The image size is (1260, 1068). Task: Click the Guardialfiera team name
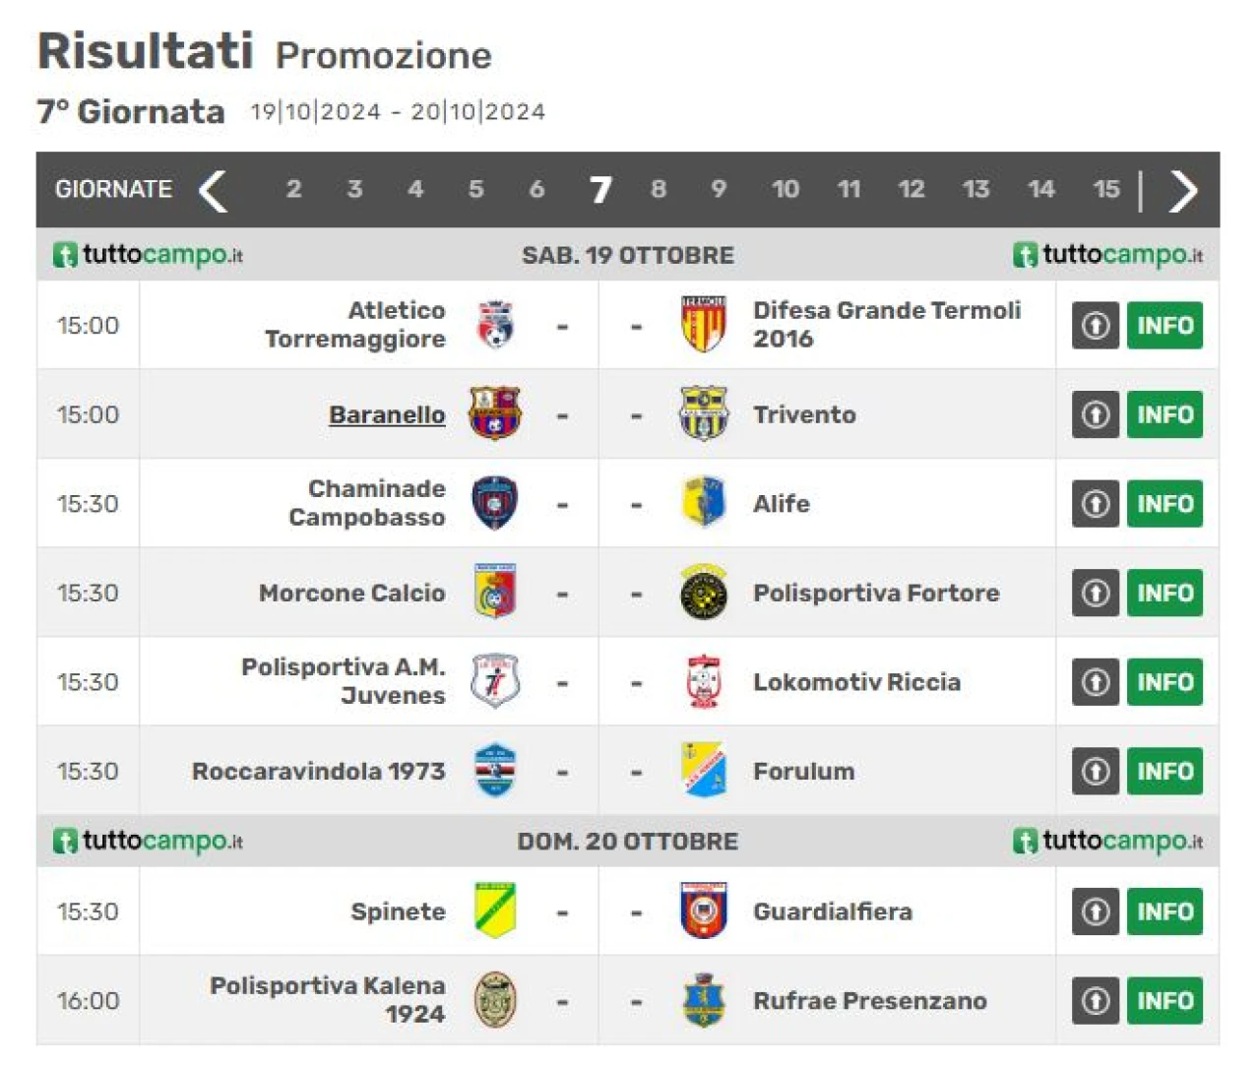833,911
